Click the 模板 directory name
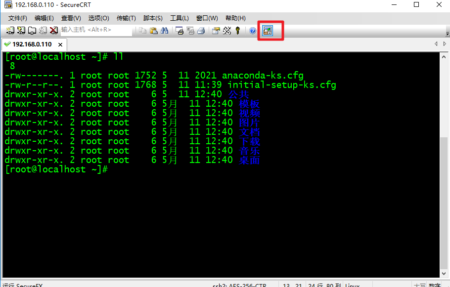Screen dimensions: 450x287 click(x=249, y=104)
